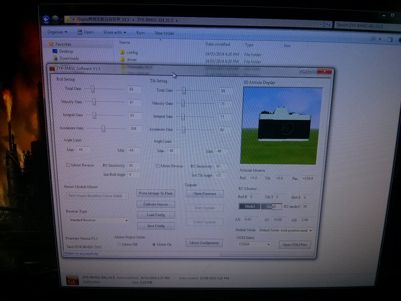This screenshot has height=301, width=401.
Task: Switch RC monitor to Mode1
Action: click(250, 206)
